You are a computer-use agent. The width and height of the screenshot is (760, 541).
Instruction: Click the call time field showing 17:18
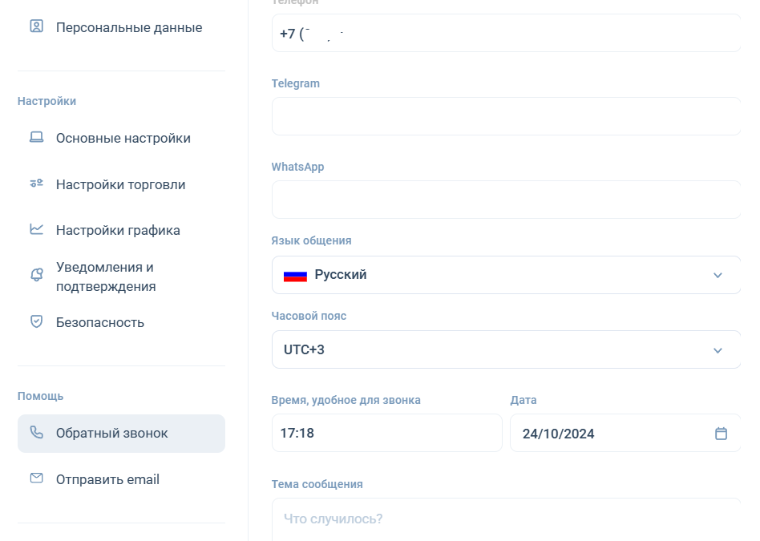tap(386, 434)
